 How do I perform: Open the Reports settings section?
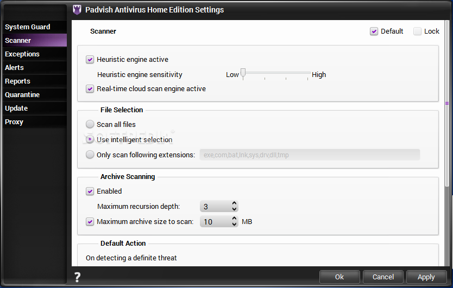click(35, 81)
